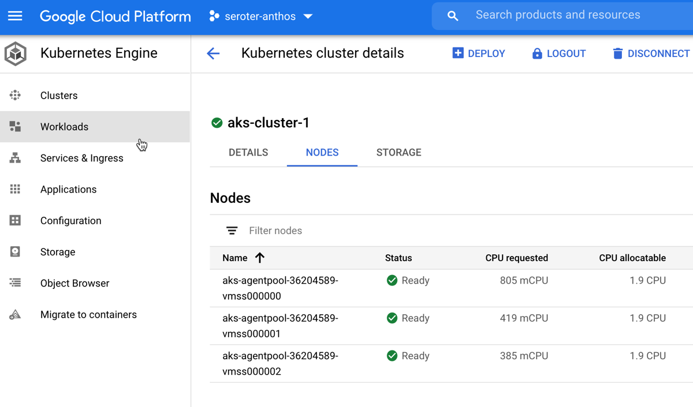This screenshot has height=407, width=693.
Task: Click the Configuration sidebar icon
Action: click(15, 220)
